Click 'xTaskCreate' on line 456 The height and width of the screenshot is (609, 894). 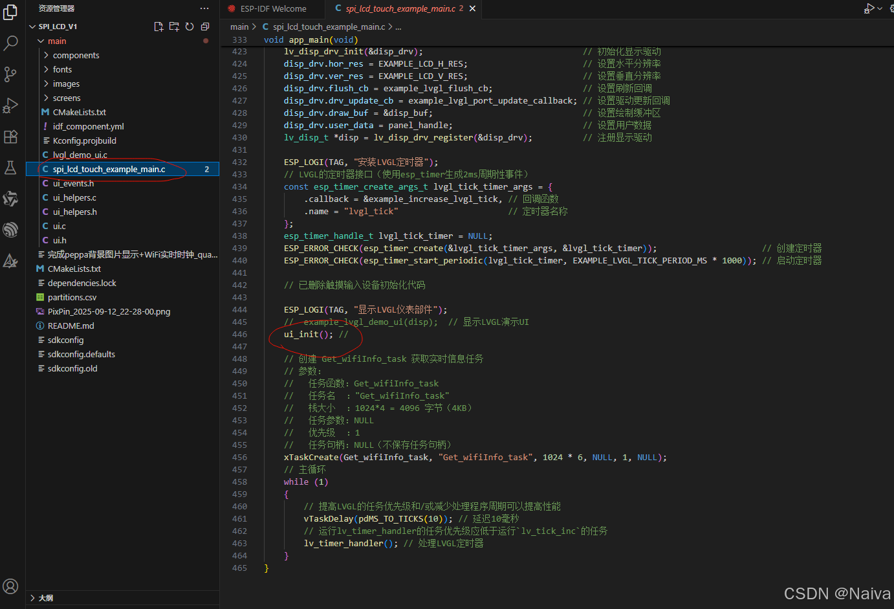pos(311,458)
